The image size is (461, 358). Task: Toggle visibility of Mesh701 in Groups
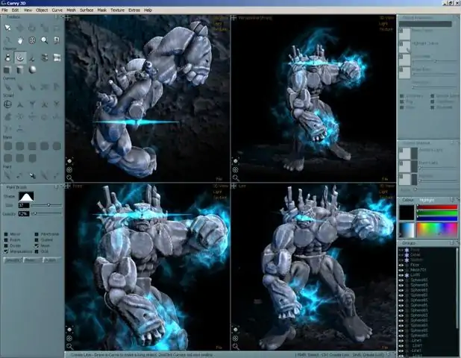[401, 270]
